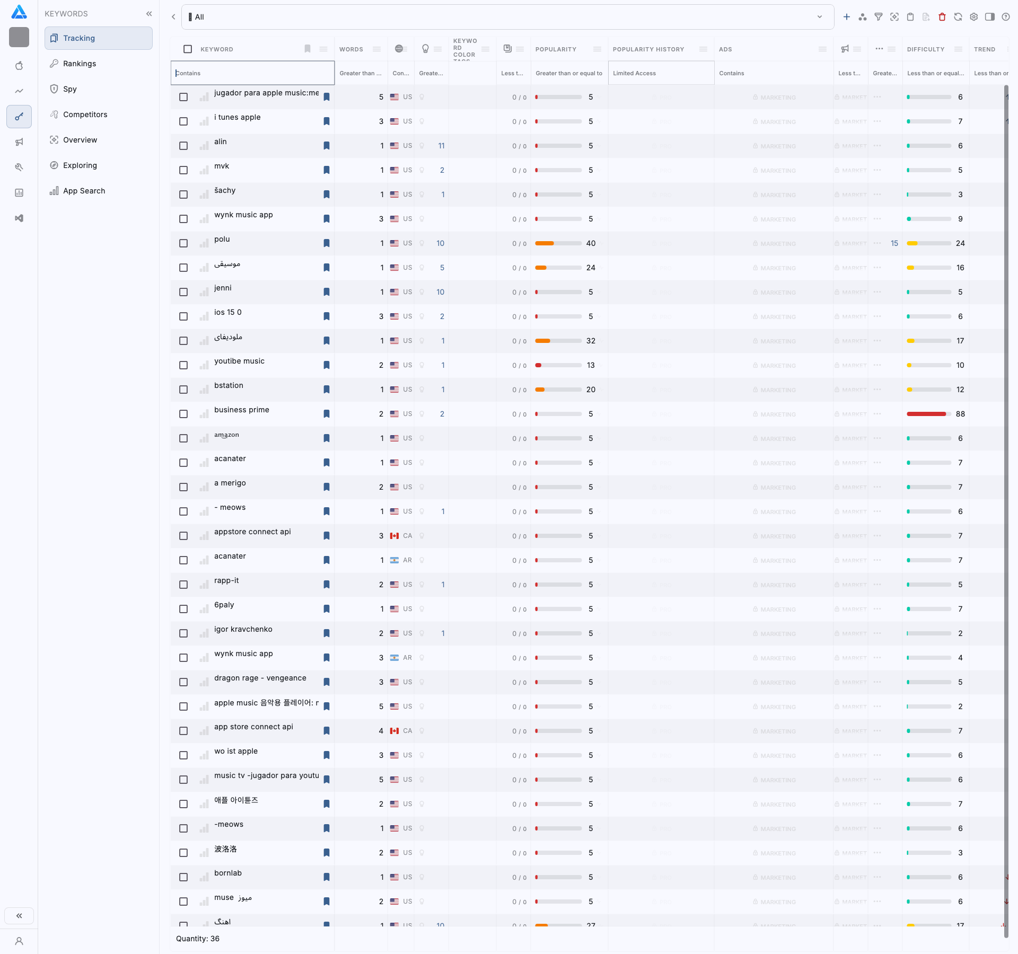Viewport: 1018px width, 954px height.
Task: Click the Keyword 'Contains' filter input
Action: 253,73
